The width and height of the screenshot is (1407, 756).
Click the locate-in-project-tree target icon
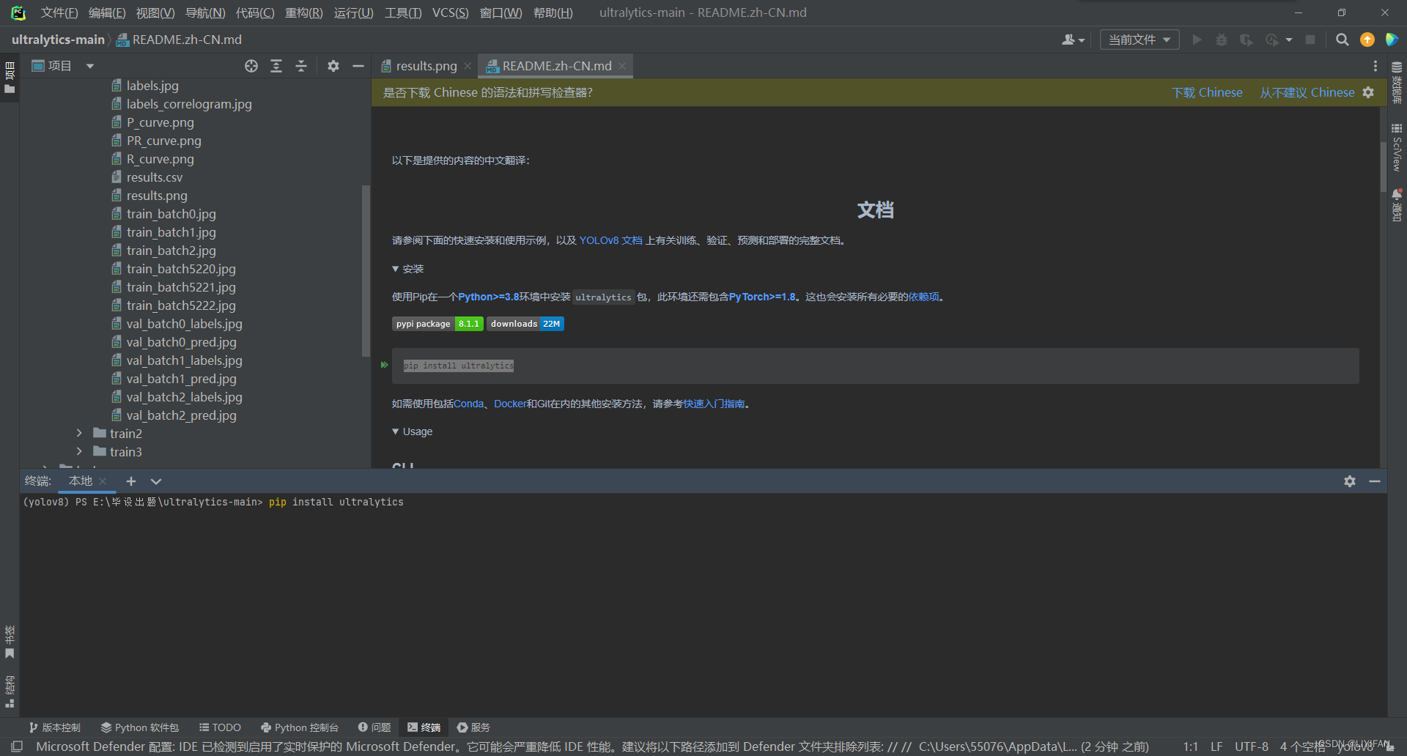pyautogui.click(x=251, y=67)
